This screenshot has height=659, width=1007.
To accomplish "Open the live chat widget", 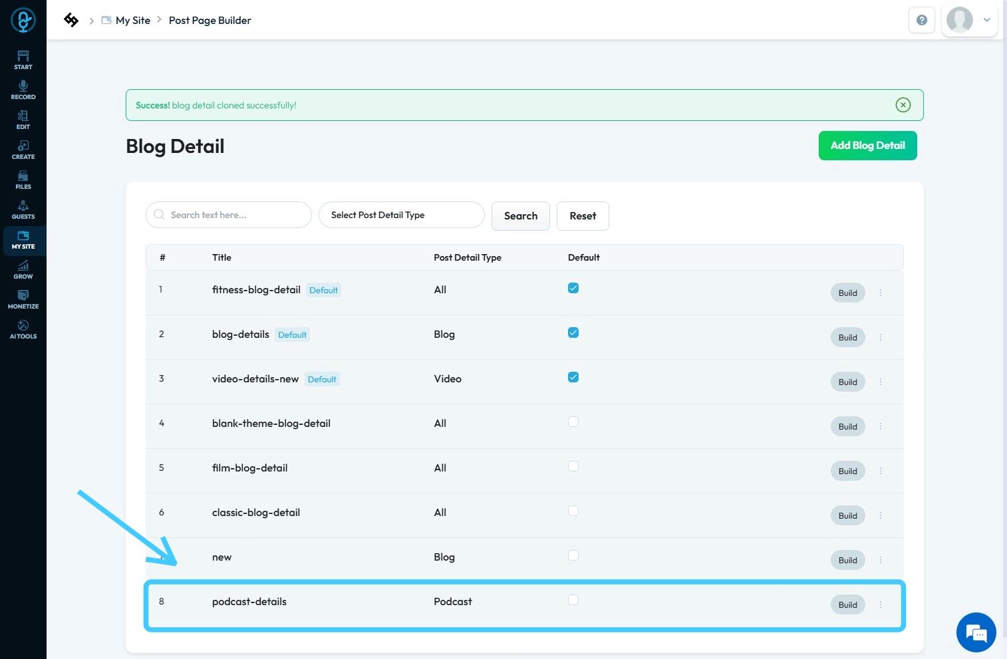I will coord(976,632).
